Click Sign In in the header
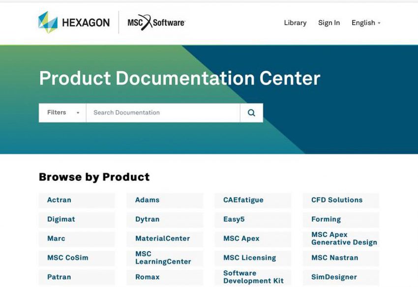The image size is (418, 287). click(329, 23)
